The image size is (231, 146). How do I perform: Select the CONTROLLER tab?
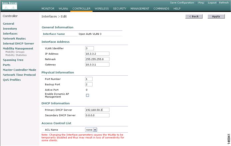[81, 9]
